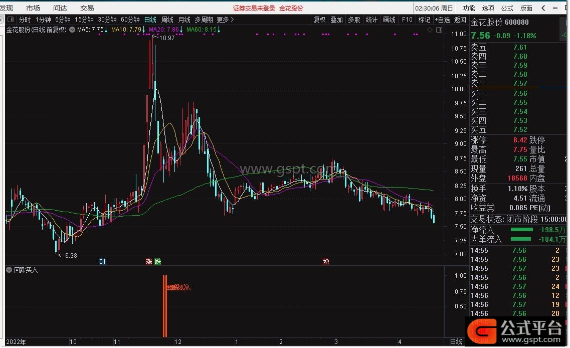Click the clock 02:30:06 周日 display

point(434,8)
